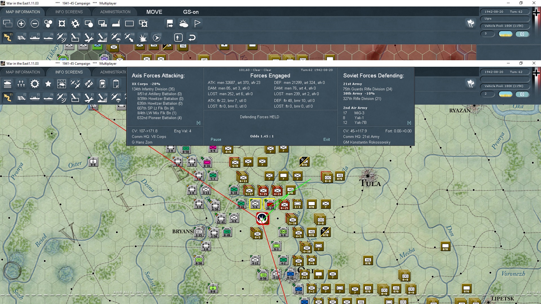Screen dimensions: 541x304
Task: Open victory star icon in lower window
Action: [x=48, y=84]
